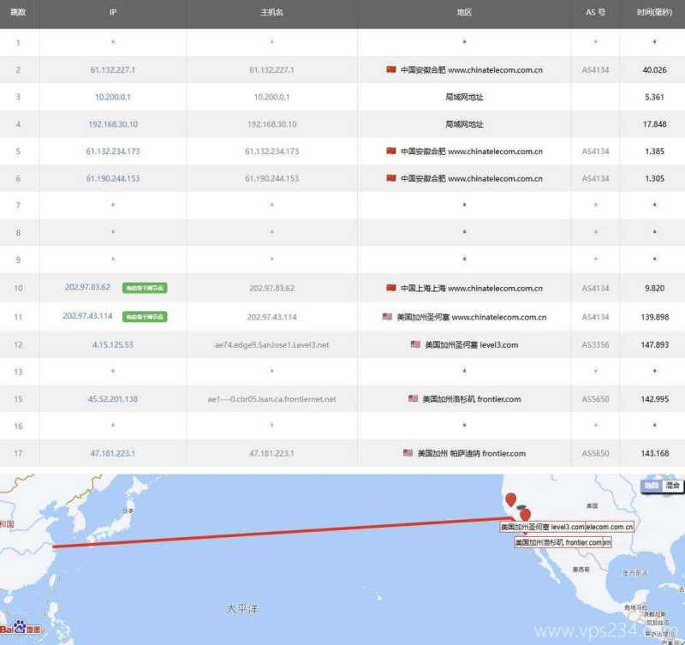Image resolution: width=685 pixels, height=645 pixels.
Task: Click the China flag icon on hop 2
Action: (x=391, y=69)
